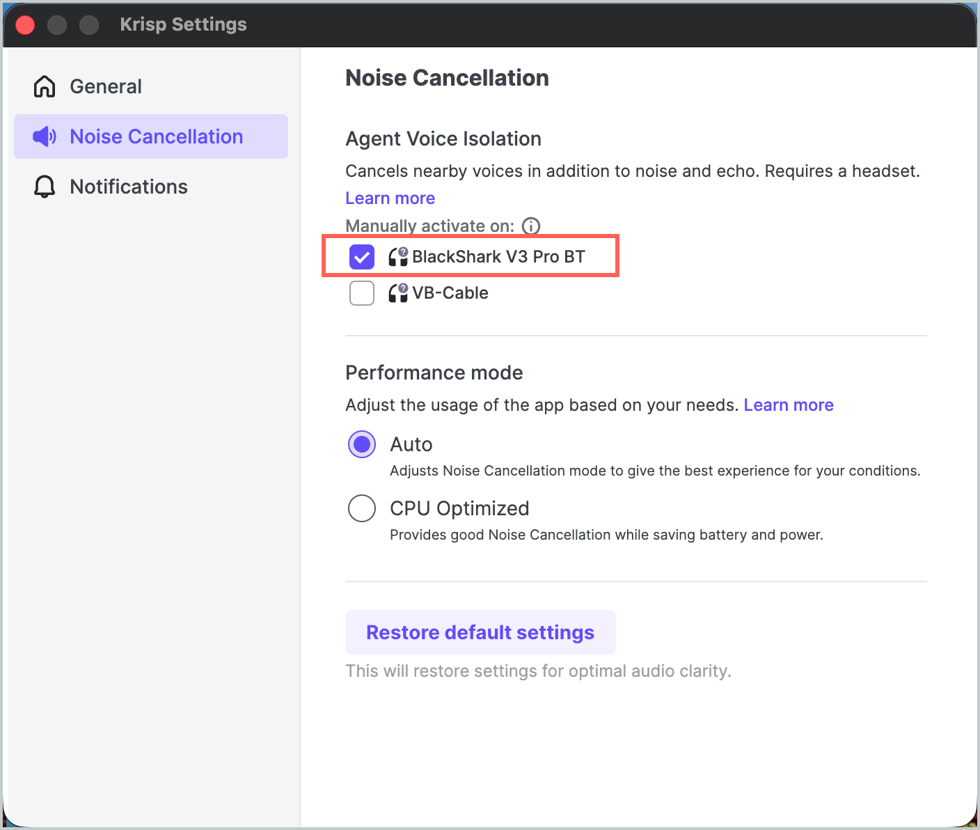Select the Auto performance mode radio button
The image size is (980, 830).
pyautogui.click(x=362, y=444)
